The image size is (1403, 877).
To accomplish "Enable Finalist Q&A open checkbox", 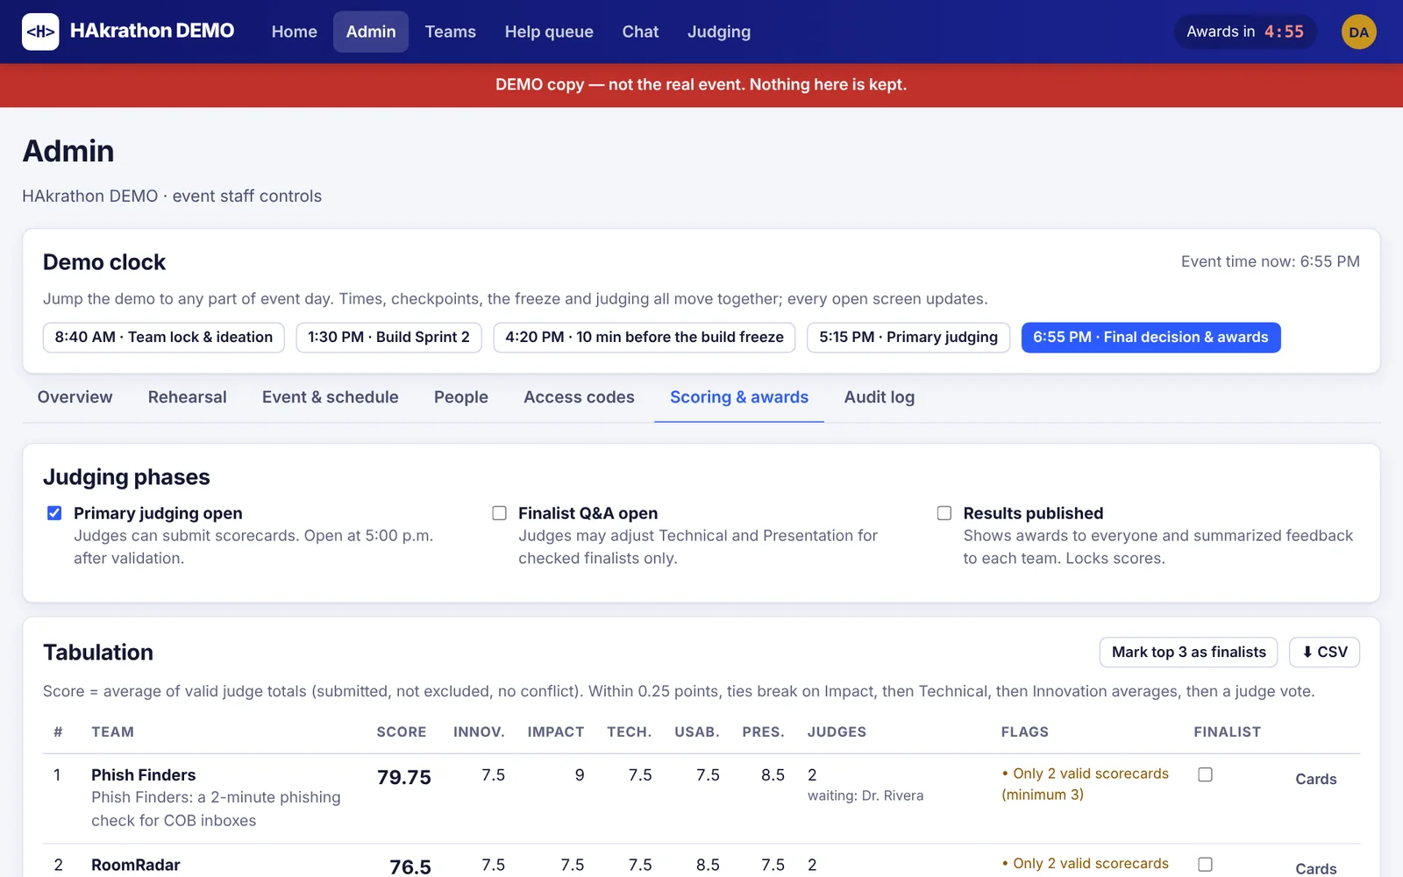I will pos(499,513).
